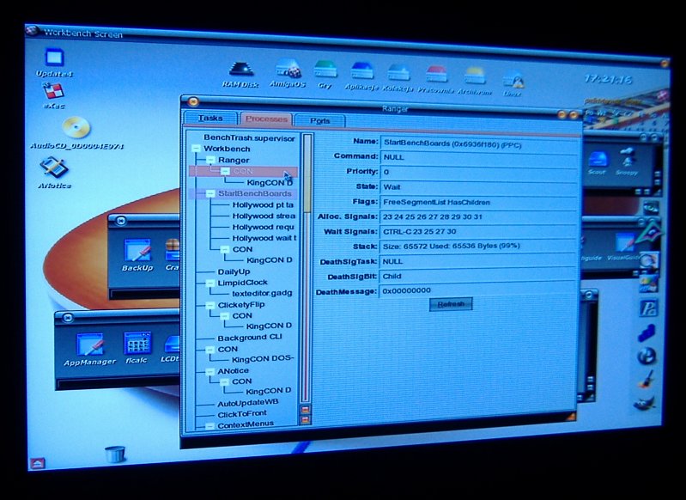Select texteditor.gadg under LimpidClock
Screen dimensions: 686x500
click(x=262, y=293)
